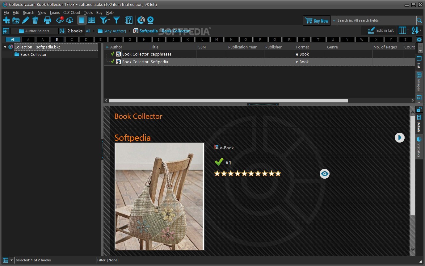The image size is (425, 266).
Task: Click the gear icon beside alphabet bar
Action: pyautogui.click(x=419, y=39)
